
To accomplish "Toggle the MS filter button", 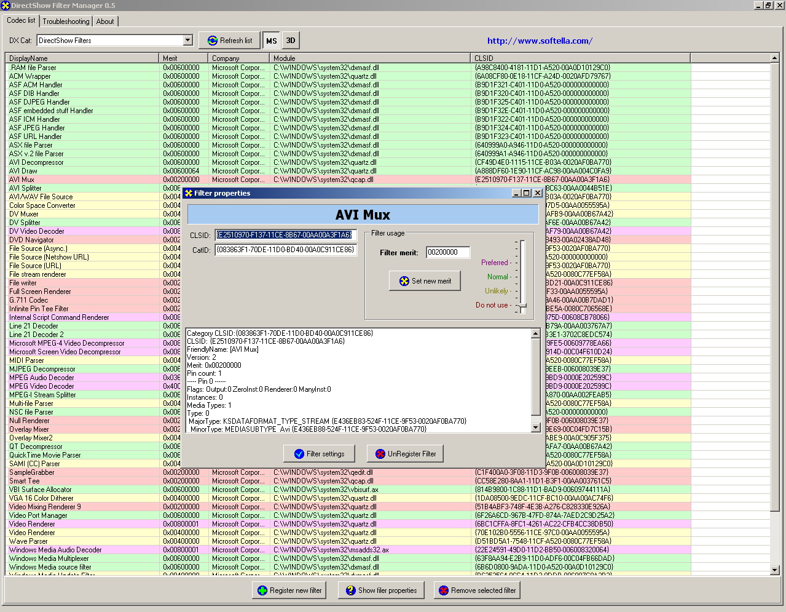I will pyautogui.click(x=271, y=41).
